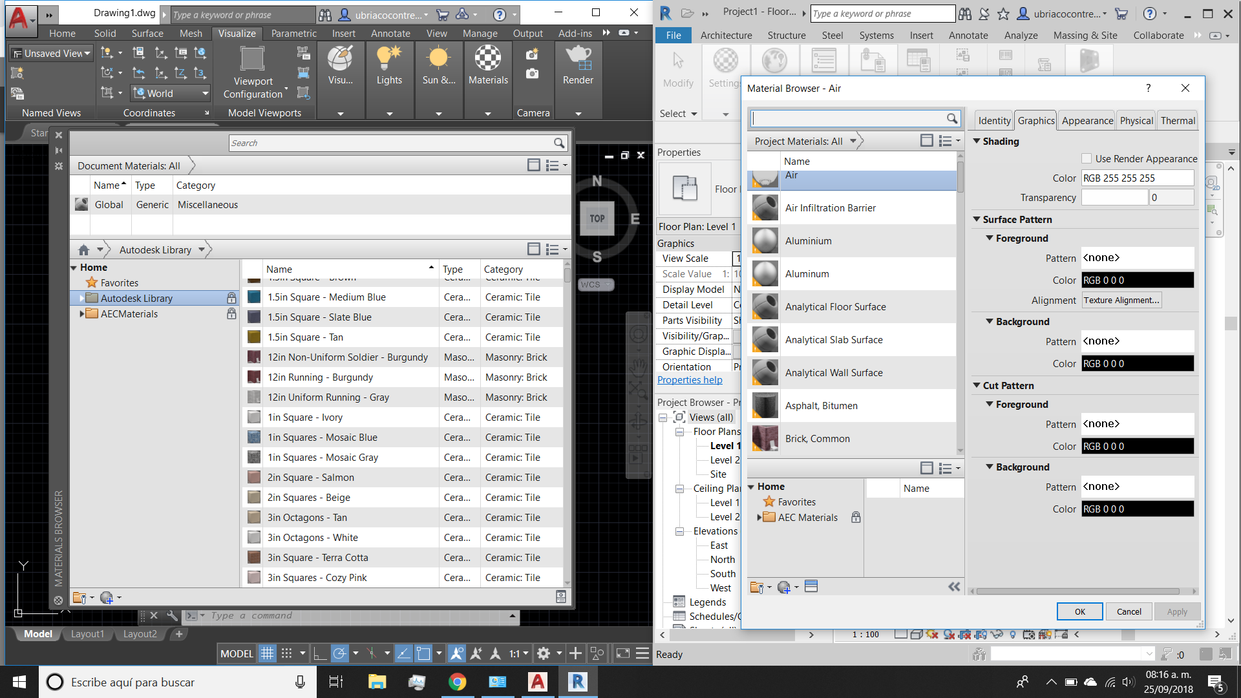The image size is (1241, 698).
Task: Toggle grid display in AutoCAD status bar
Action: coord(267,653)
